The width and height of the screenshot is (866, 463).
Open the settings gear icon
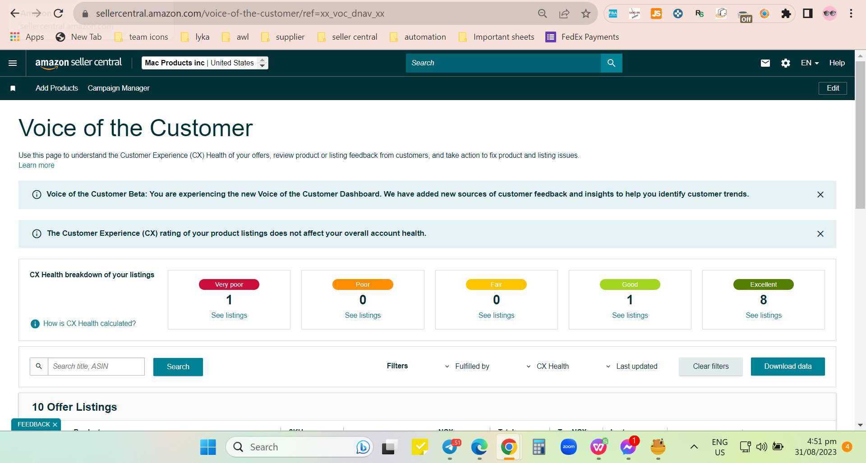pos(786,63)
